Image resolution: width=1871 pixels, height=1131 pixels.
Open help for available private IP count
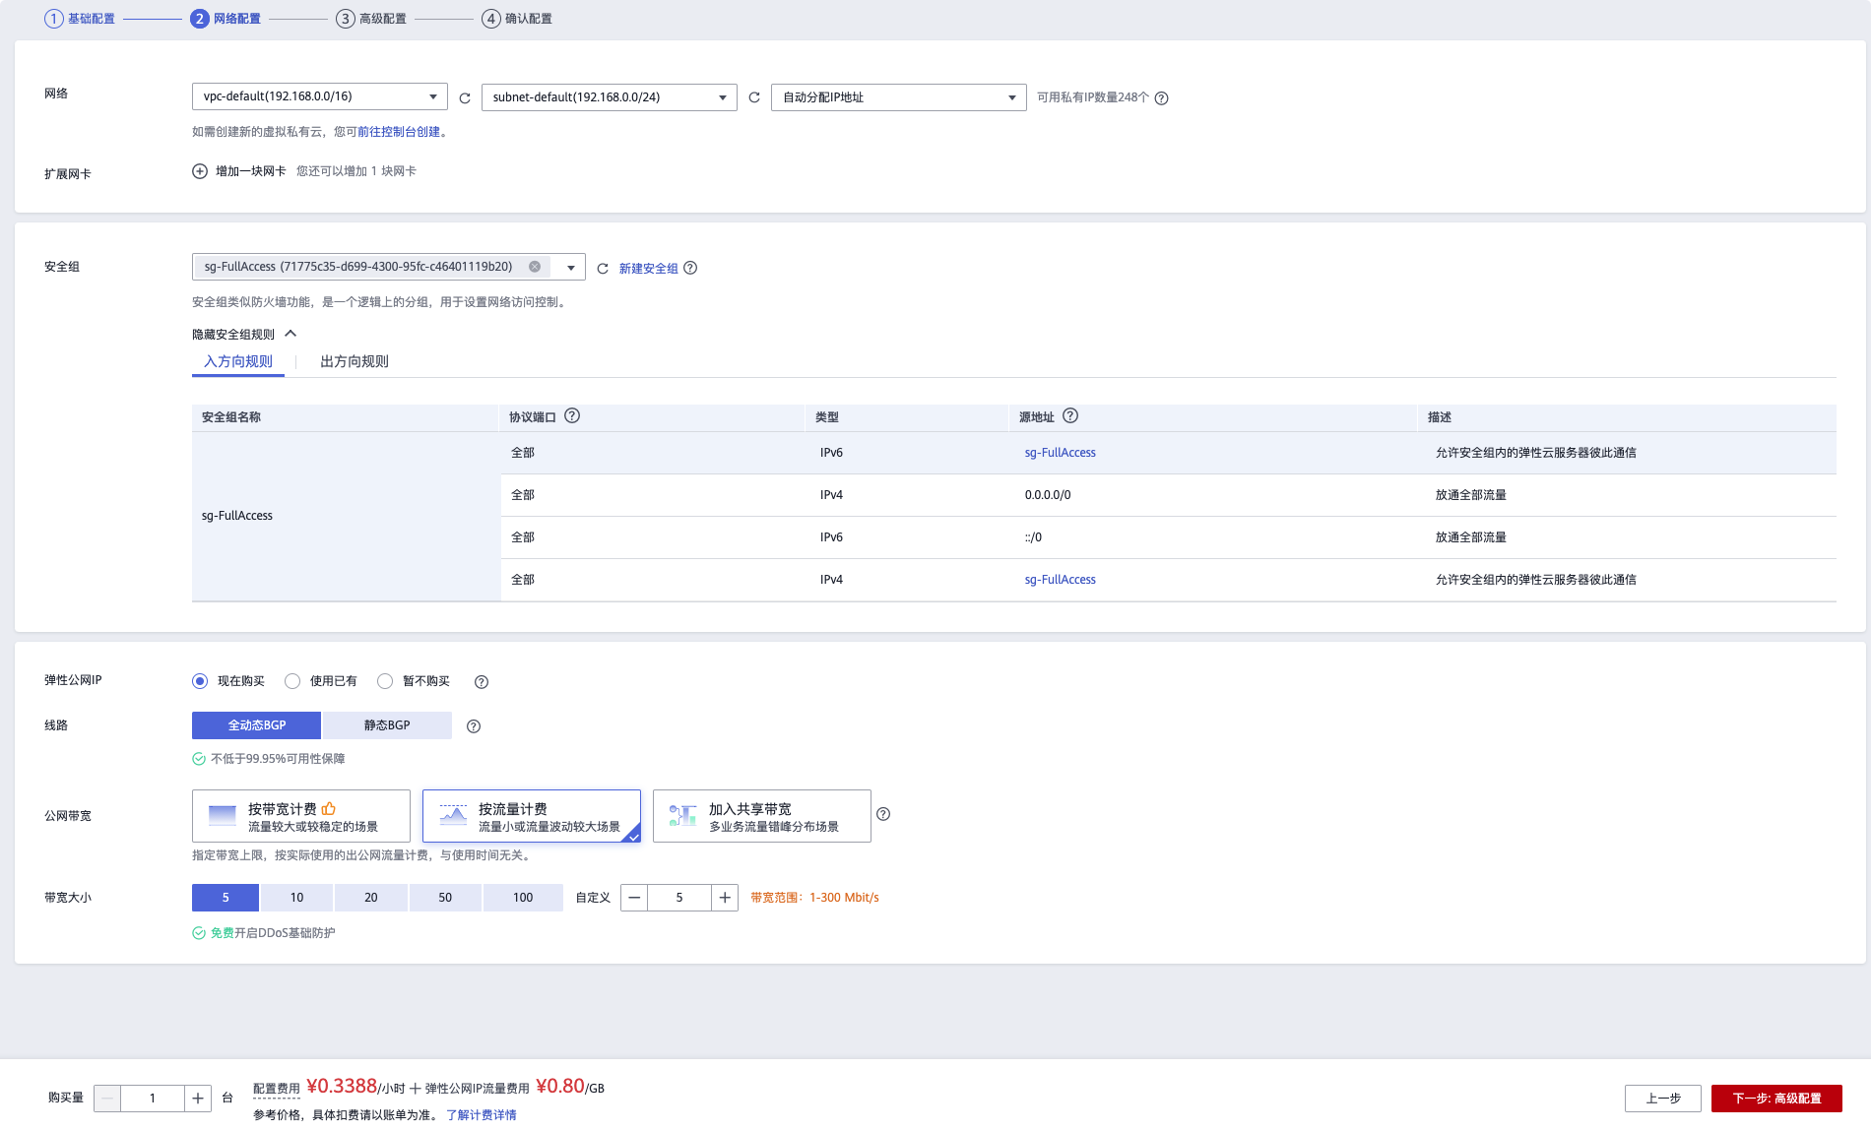(x=1162, y=98)
